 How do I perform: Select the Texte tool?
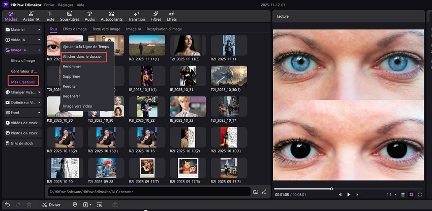(50, 17)
